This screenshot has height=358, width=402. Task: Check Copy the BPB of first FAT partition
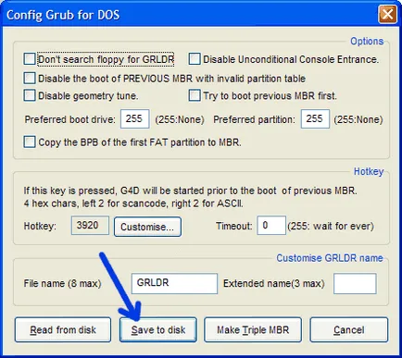pyautogui.click(x=30, y=142)
